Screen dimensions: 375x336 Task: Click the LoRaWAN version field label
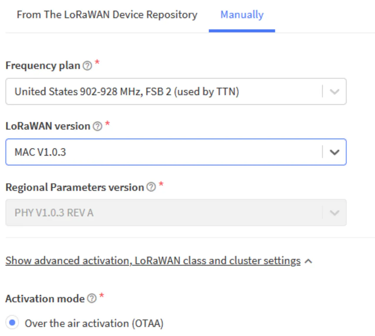[48, 126]
